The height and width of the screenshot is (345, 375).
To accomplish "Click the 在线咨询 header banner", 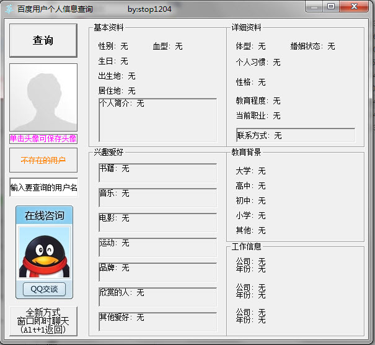I will [44, 215].
